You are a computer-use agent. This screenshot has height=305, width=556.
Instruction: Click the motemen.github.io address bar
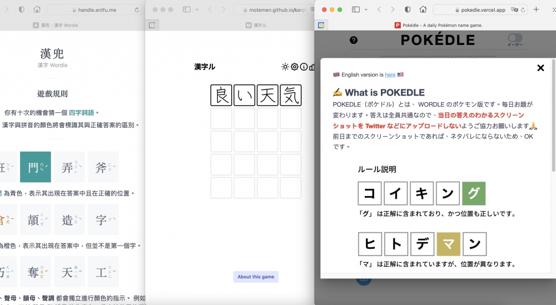(274, 10)
